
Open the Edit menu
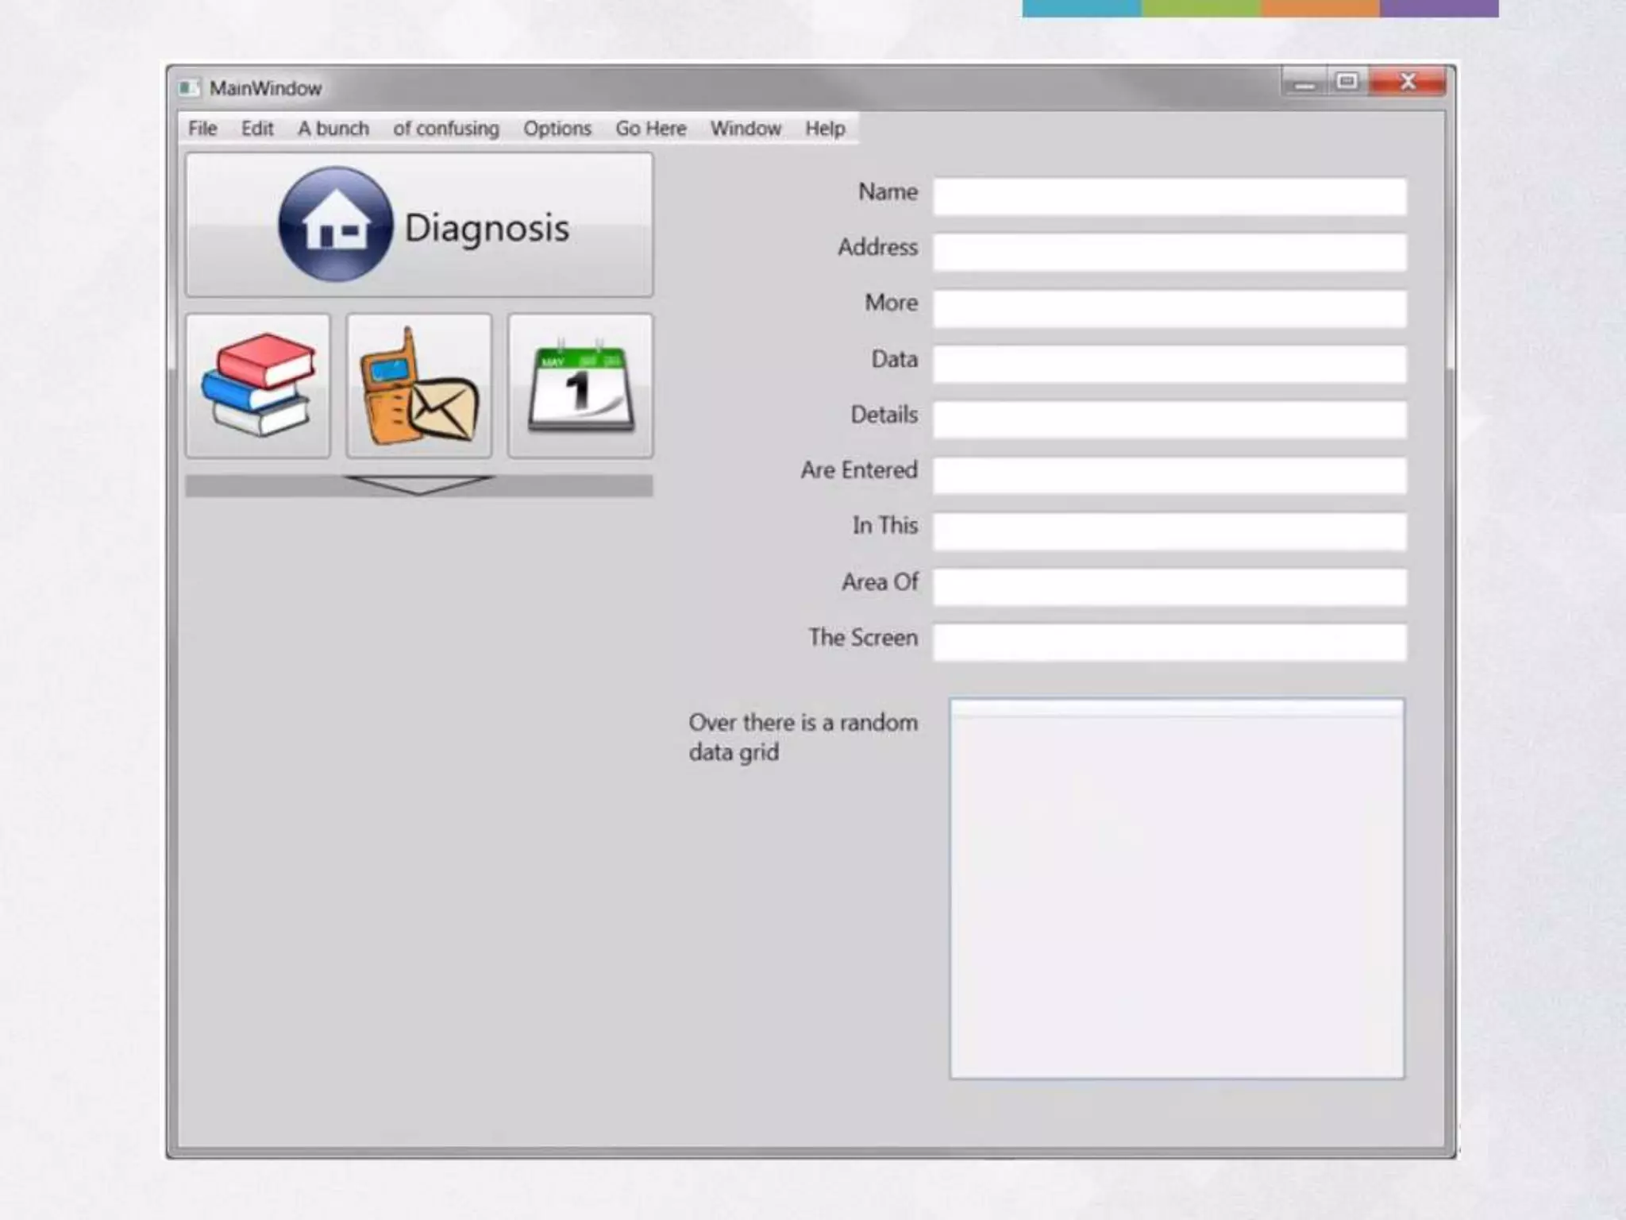coord(257,129)
